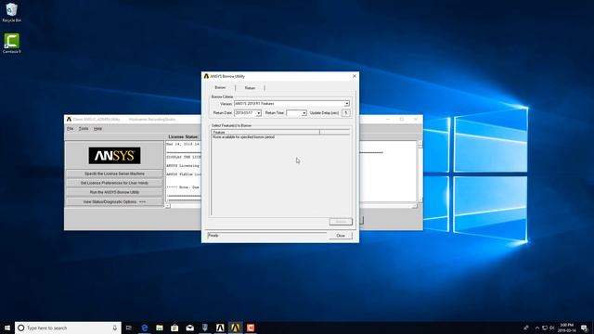Viewport: 594px width, 334px height.
Task: Click vertical scrollbar in ANSLIC_ADMIN license status pane
Action: point(420,172)
